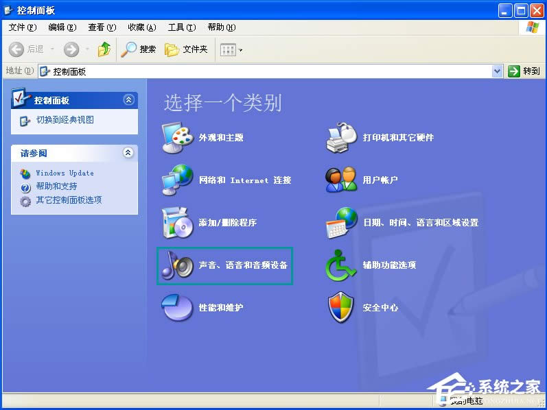Viewport: 547px width, 410px height.
Task: Open the 工具(T) menu
Action: pyautogui.click(x=181, y=27)
